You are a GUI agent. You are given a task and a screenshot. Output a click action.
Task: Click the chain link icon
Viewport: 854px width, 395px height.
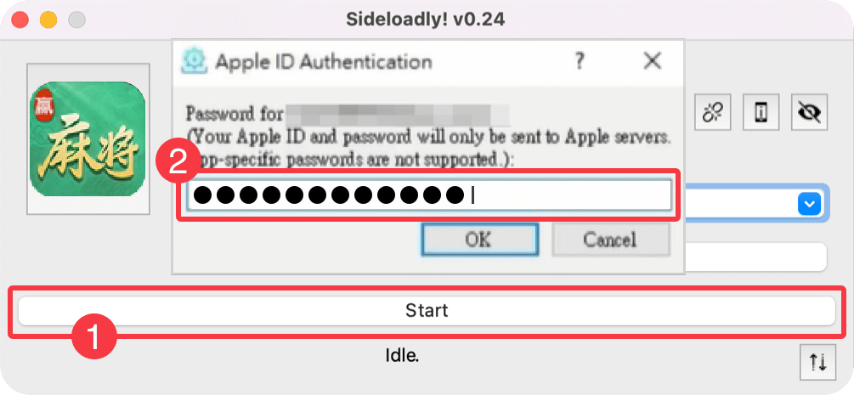(x=711, y=112)
